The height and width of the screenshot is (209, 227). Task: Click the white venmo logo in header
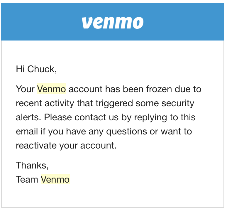click(x=113, y=23)
